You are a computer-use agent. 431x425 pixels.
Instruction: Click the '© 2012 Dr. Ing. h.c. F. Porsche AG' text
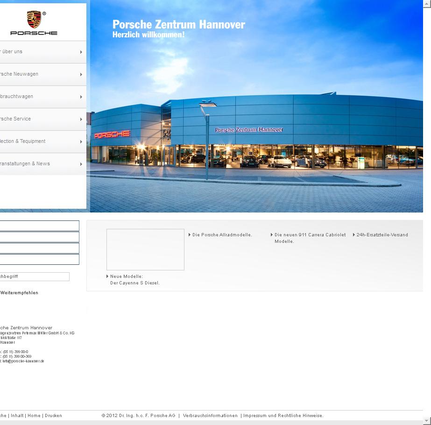(x=139, y=416)
